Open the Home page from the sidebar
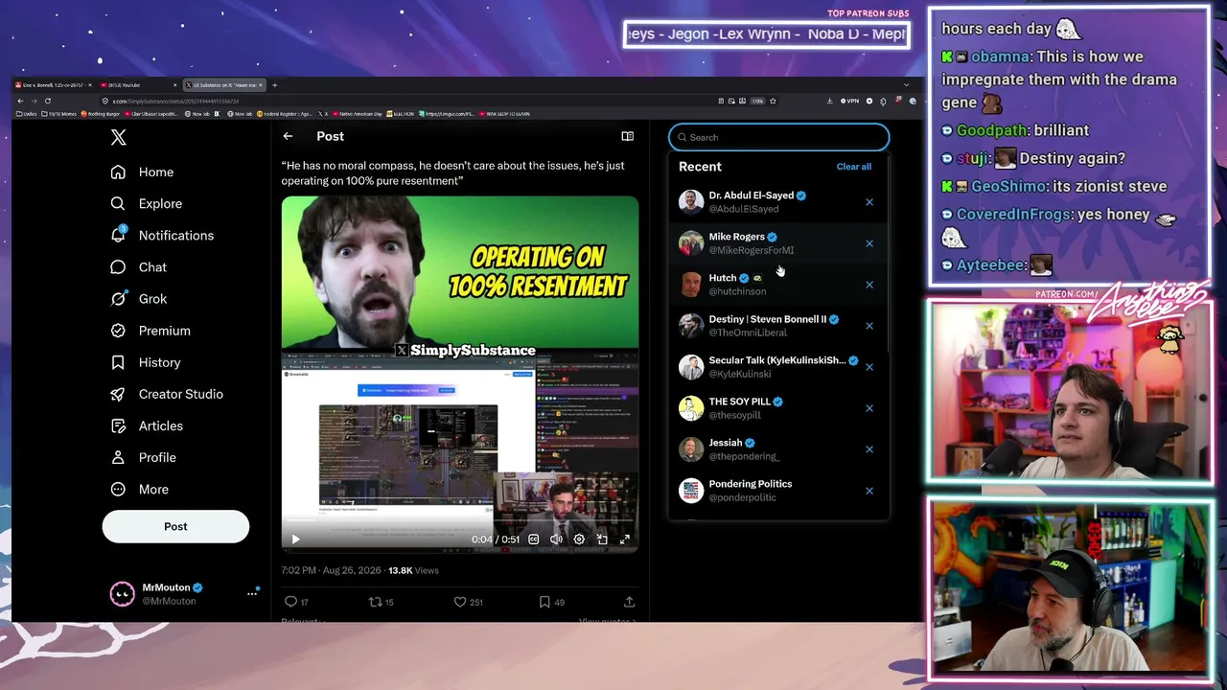Viewport: 1227px width, 690px height. (x=142, y=172)
